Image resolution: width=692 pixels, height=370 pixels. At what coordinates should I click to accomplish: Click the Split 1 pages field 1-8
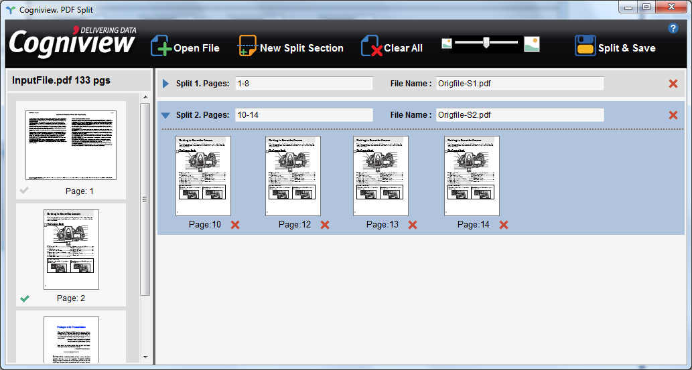304,84
